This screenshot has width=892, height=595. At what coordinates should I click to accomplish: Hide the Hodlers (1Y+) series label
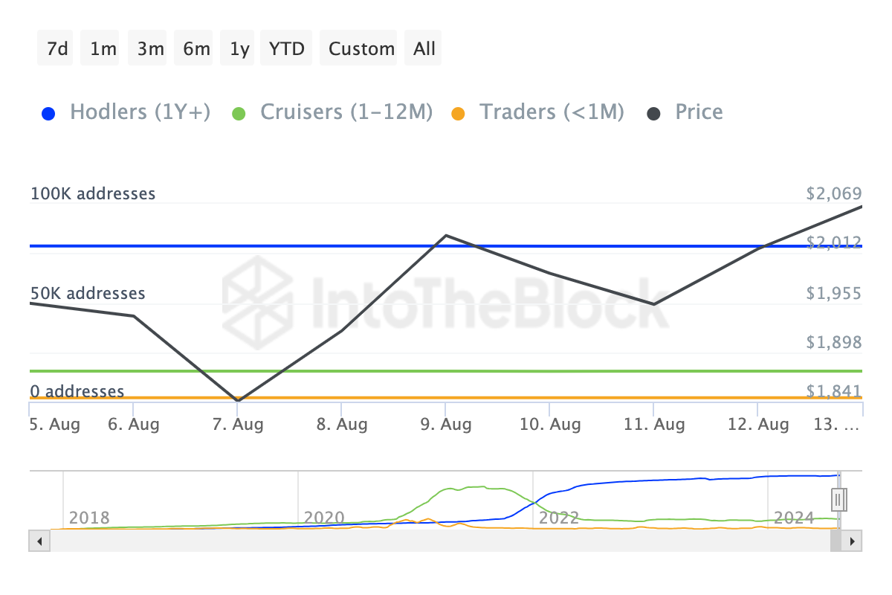click(140, 112)
